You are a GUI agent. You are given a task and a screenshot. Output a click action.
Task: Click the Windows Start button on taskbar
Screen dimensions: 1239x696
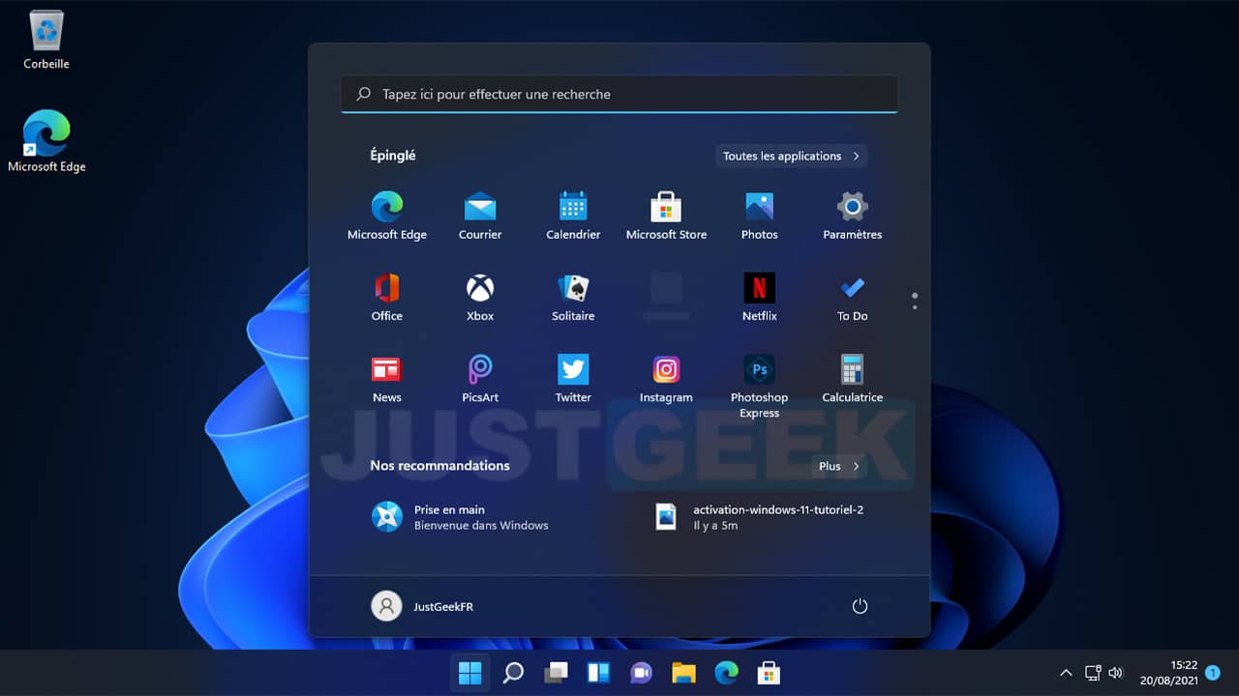click(x=470, y=673)
